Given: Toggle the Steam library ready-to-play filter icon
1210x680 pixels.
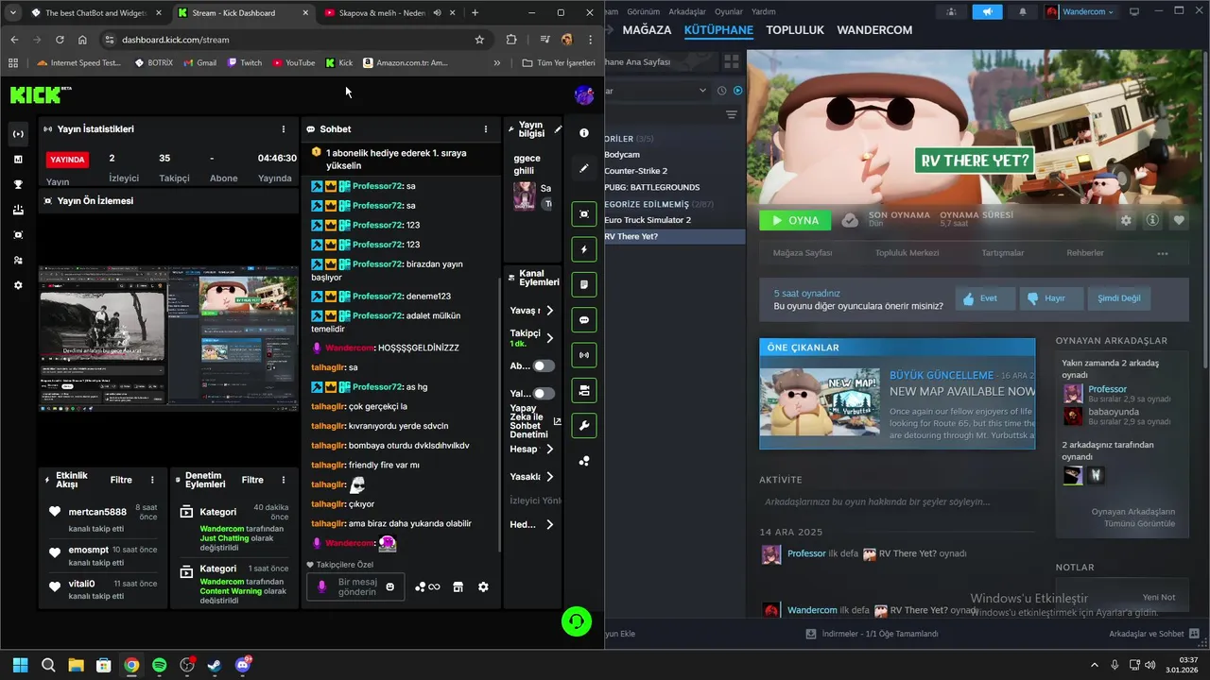Looking at the screenshot, I should click(738, 91).
